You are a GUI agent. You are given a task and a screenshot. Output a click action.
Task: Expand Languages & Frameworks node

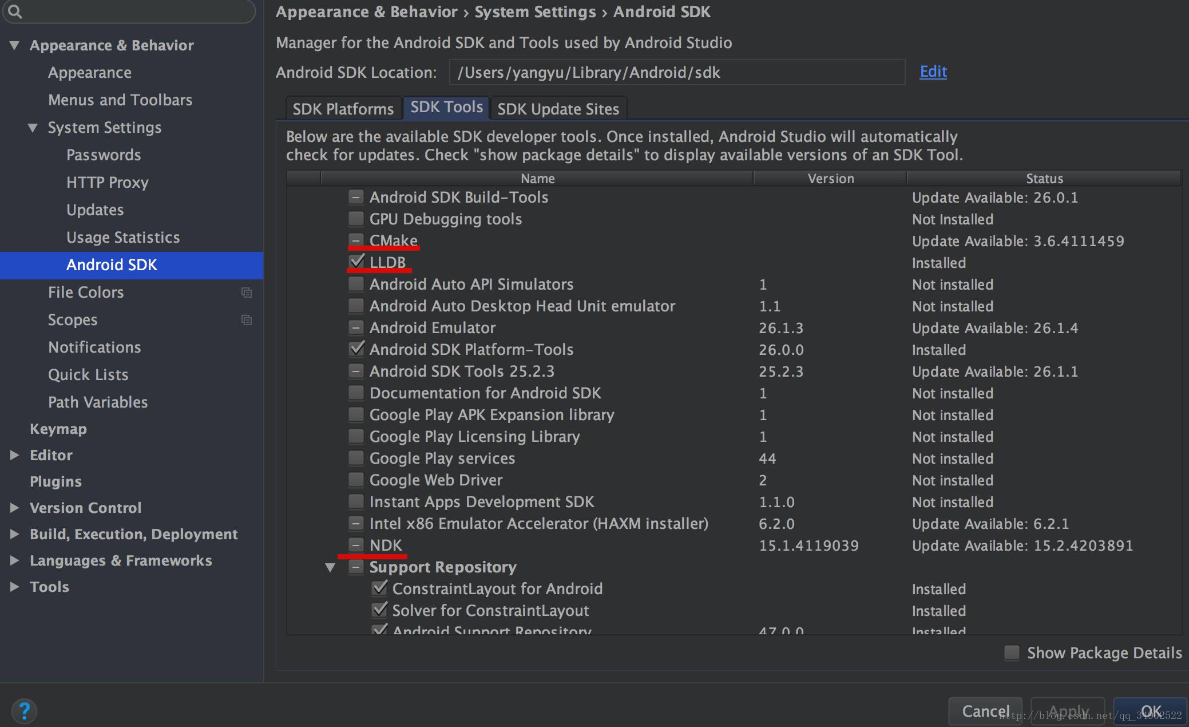pos(14,560)
